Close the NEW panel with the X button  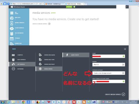tap(125, 49)
